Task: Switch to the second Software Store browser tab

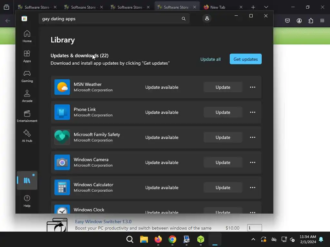Action: [x=83, y=7]
